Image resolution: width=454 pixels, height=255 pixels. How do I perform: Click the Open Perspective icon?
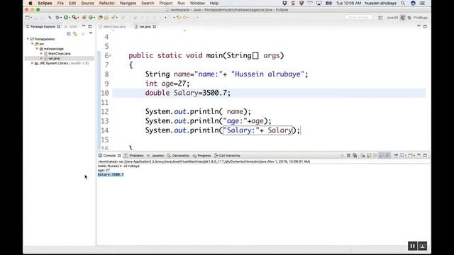[x=380, y=18]
